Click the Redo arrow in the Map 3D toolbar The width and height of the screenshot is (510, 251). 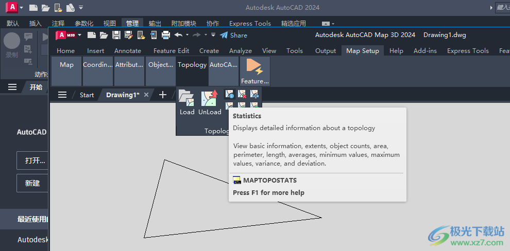coord(197,35)
